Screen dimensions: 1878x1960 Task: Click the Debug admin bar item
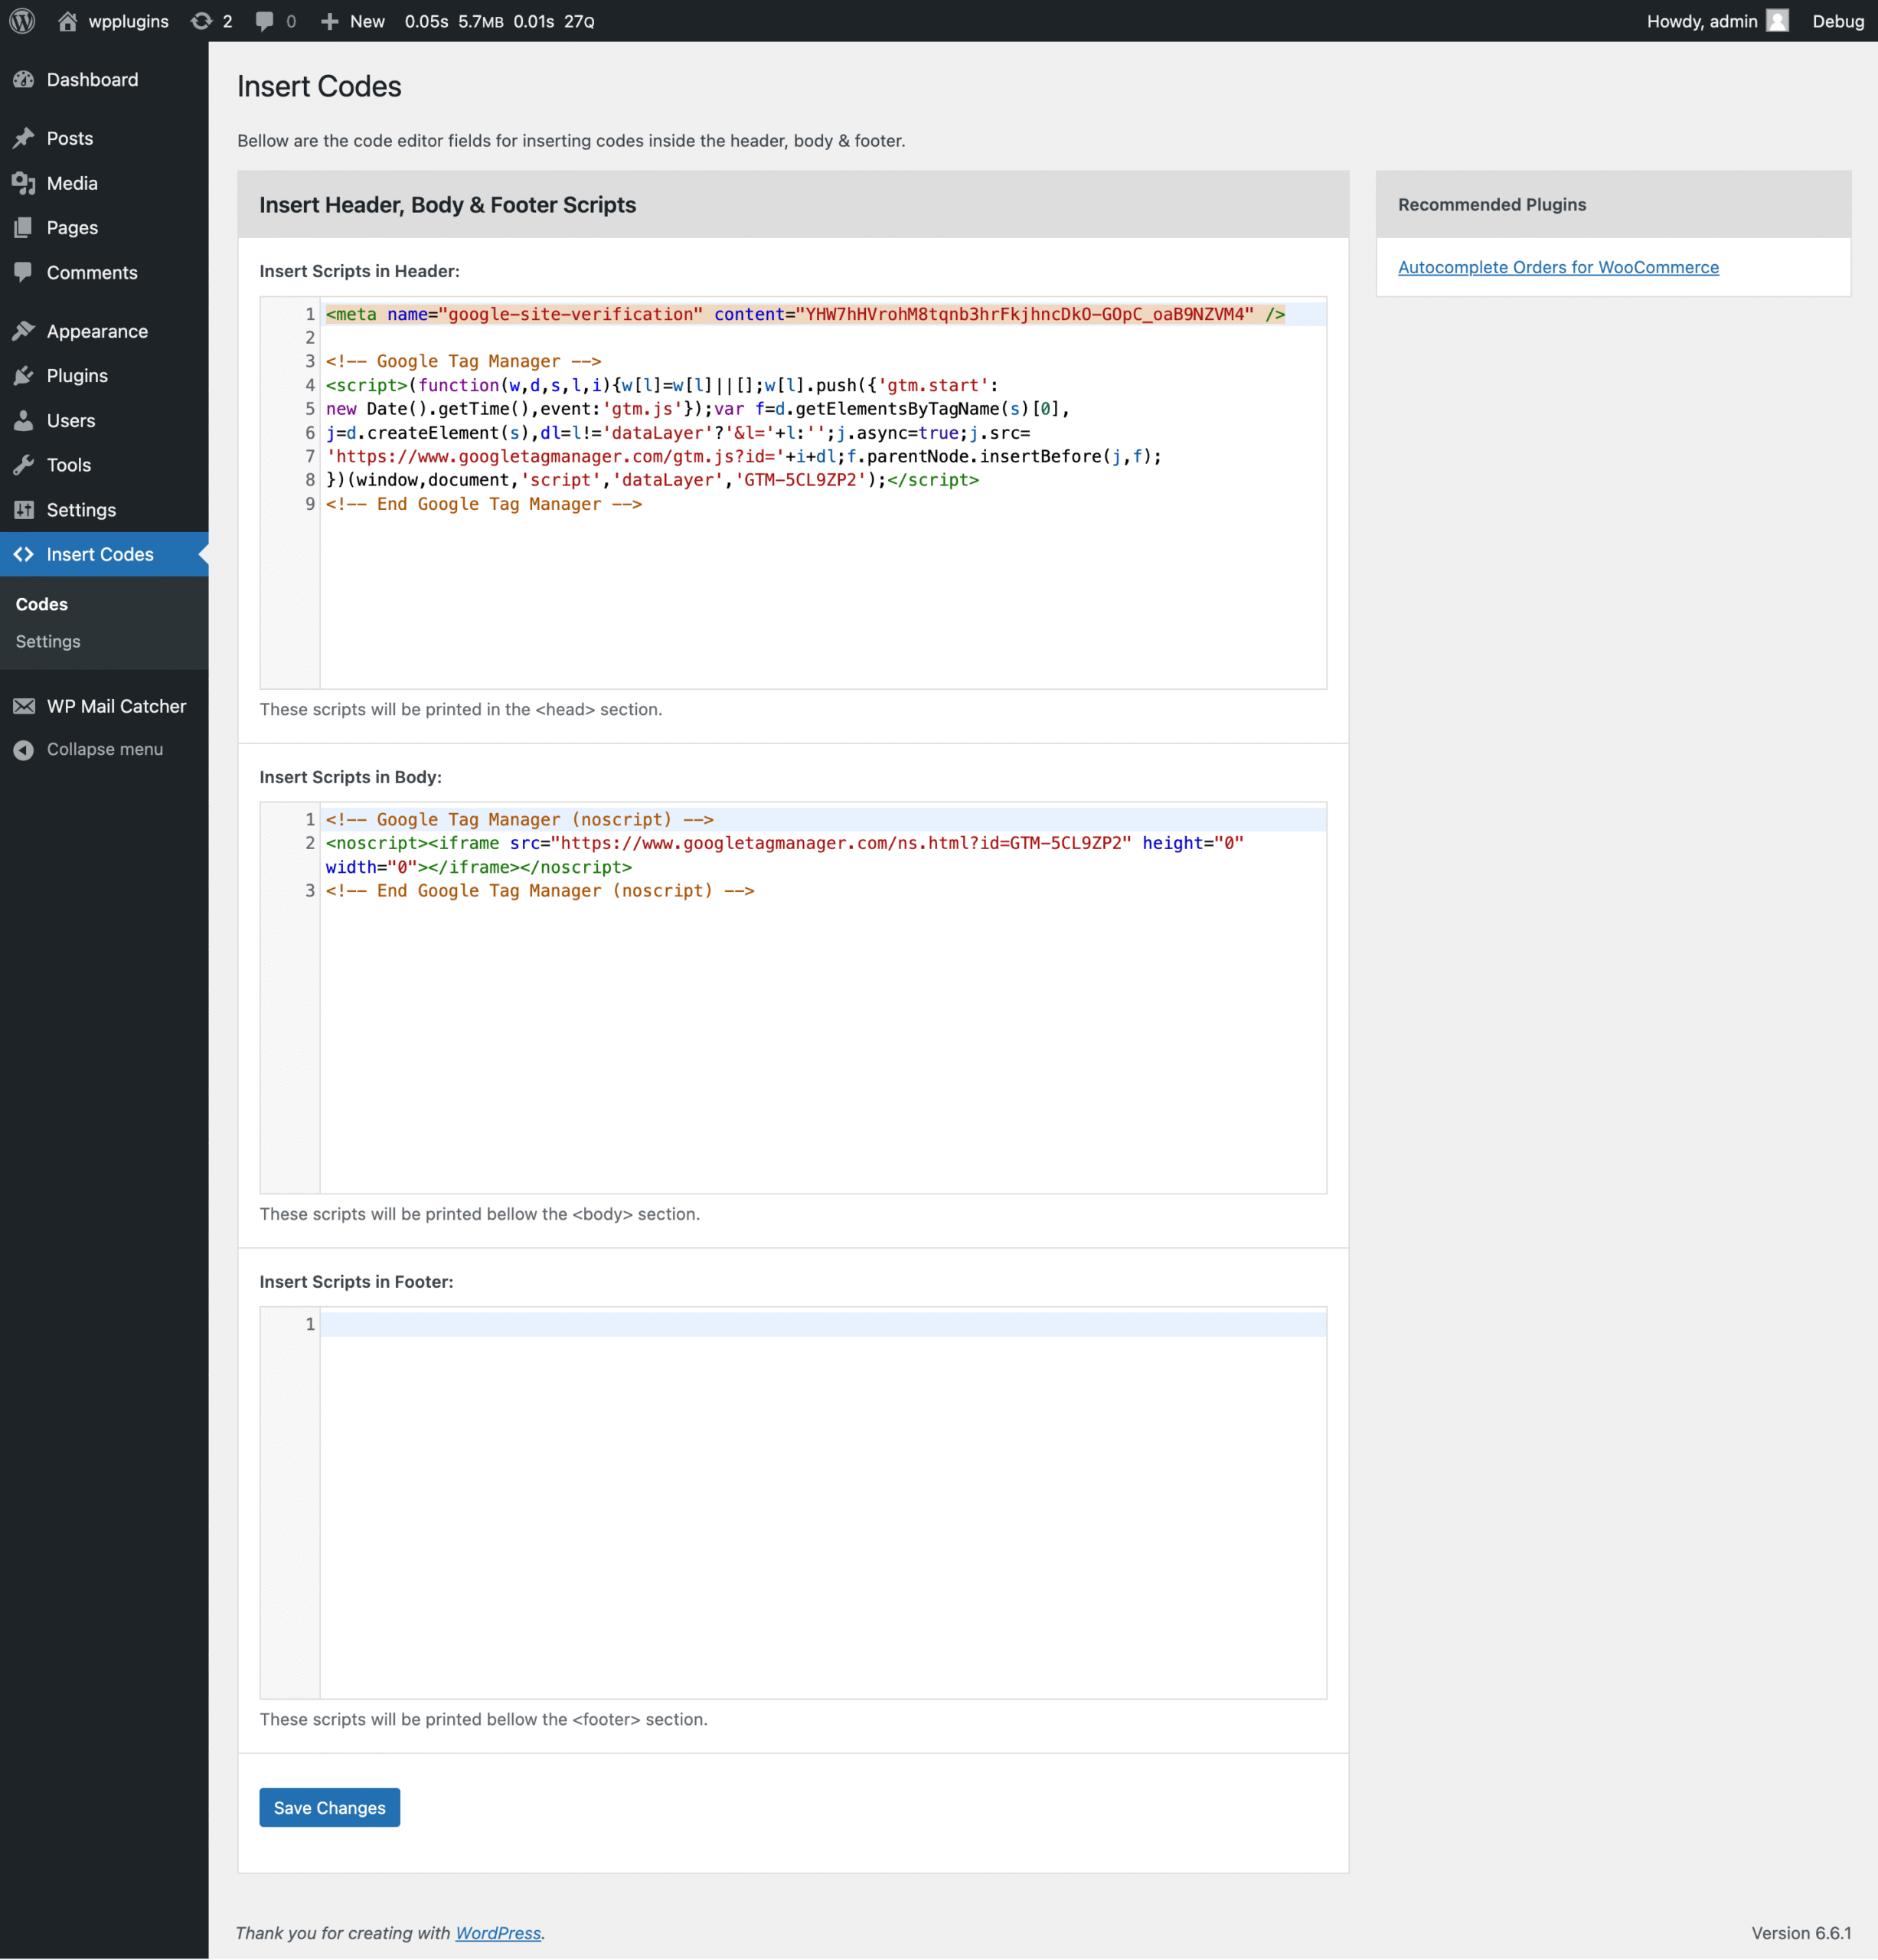(x=1837, y=21)
